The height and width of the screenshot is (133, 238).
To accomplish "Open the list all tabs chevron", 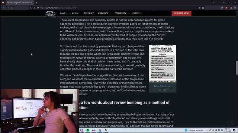I will (x=213, y=3).
